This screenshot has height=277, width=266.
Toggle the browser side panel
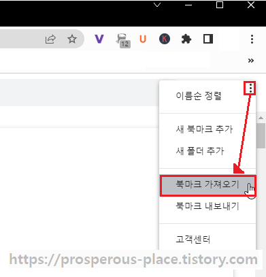(x=208, y=39)
